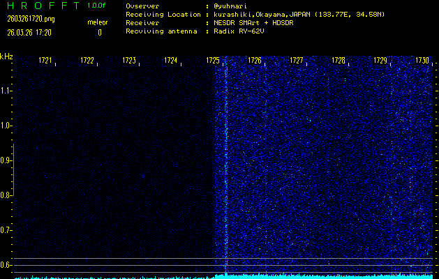
Task: Click the meteor count label
Action: 98,22
